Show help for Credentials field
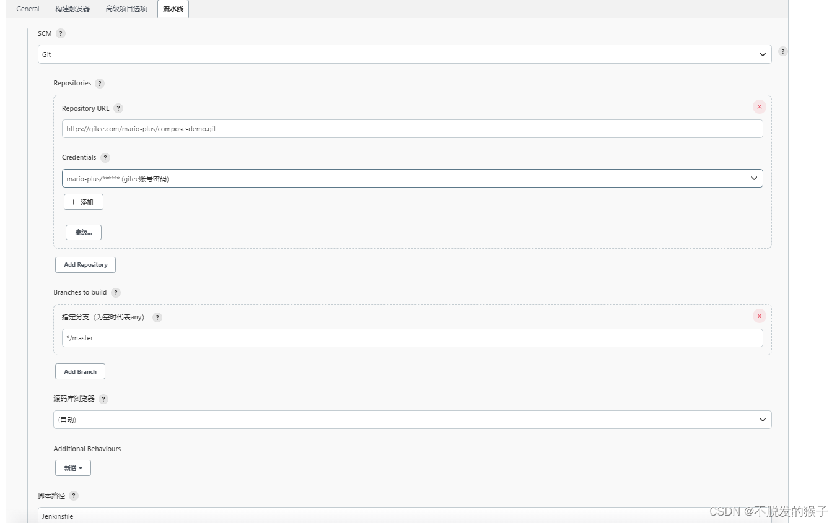Image resolution: width=837 pixels, height=523 pixels. pyautogui.click(x=105, y=158)
